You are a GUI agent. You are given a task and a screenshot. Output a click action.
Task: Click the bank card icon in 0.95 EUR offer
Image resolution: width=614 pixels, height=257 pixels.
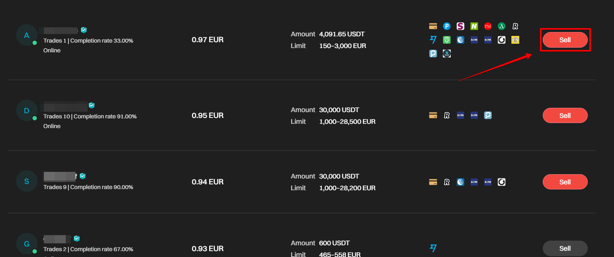[x=433, y=115]
